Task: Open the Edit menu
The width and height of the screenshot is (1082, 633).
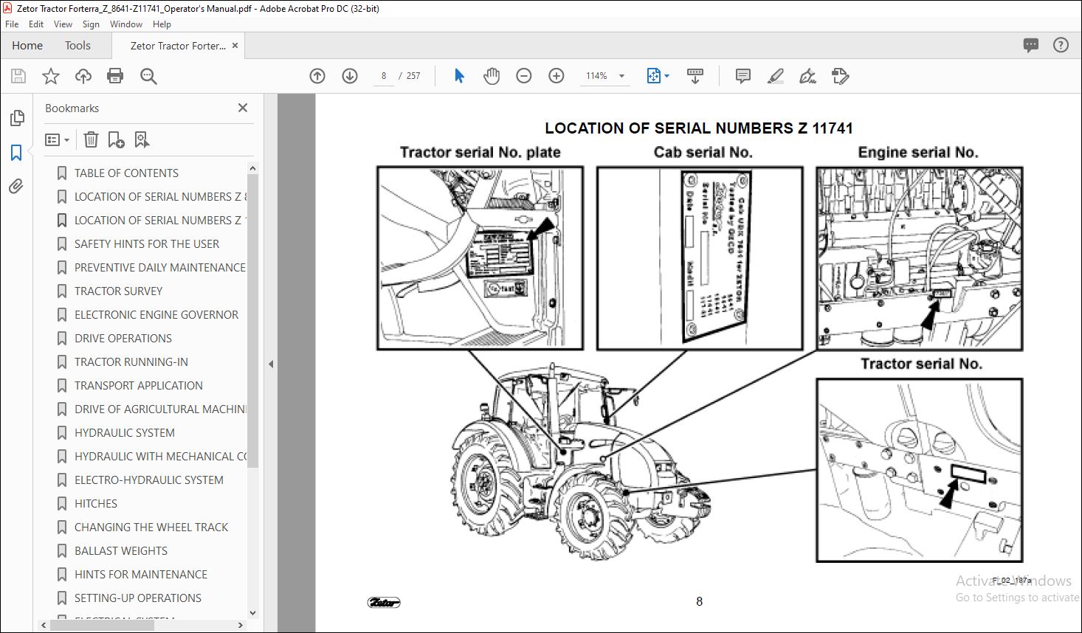Action: coord(36,24)
